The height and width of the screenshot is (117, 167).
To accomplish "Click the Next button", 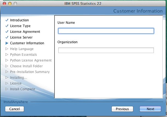I will 150,109.
